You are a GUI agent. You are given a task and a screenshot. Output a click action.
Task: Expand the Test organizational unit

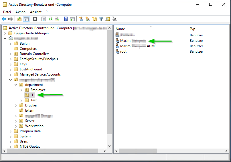(x=21, y=100)
